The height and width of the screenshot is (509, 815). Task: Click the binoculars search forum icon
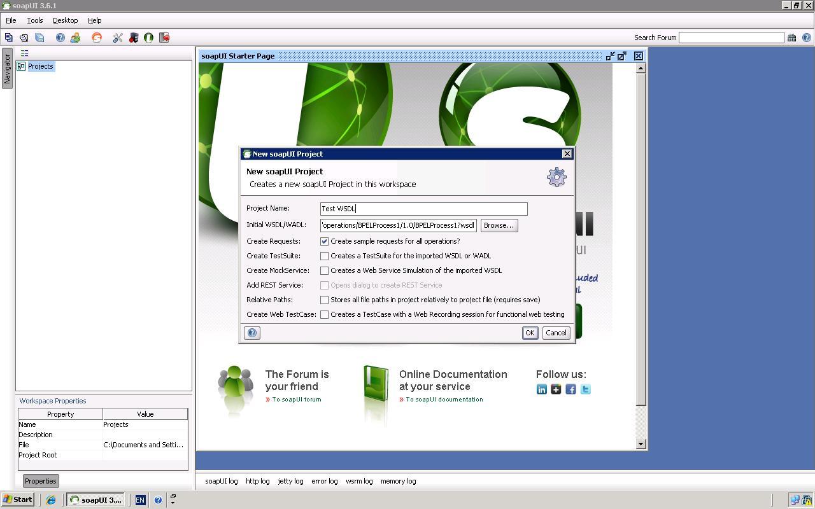click(791, 38)
